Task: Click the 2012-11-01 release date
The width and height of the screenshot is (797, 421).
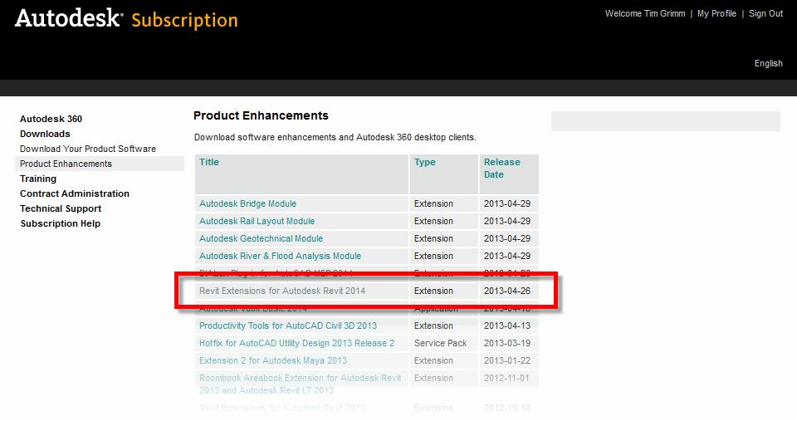Action: pos(506,379)
